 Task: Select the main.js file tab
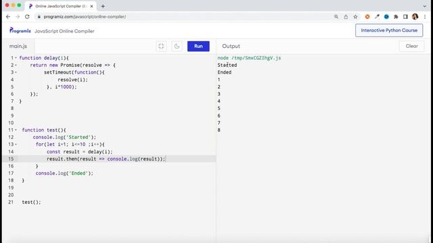[x=18, y=46]
